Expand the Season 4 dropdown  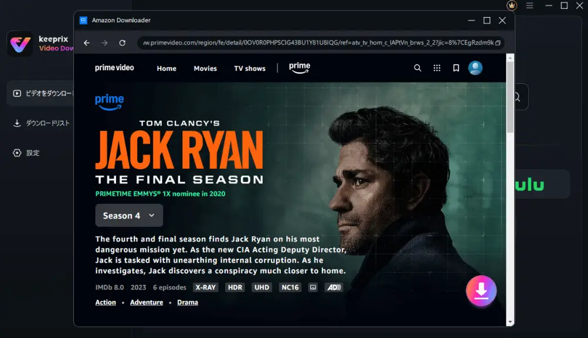tap(129, 216)
